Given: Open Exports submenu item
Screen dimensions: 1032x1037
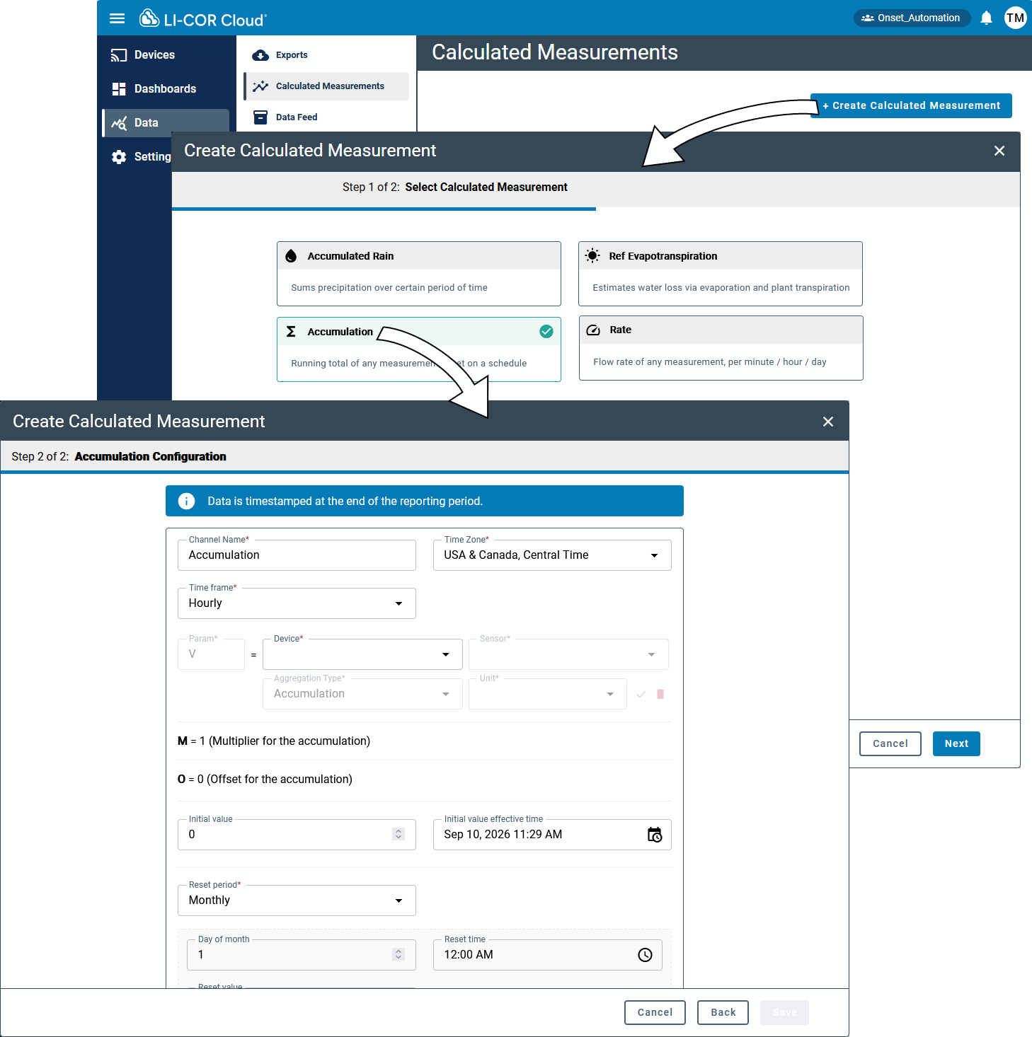Looking at the screenshot, I should (x=326, y=55).
